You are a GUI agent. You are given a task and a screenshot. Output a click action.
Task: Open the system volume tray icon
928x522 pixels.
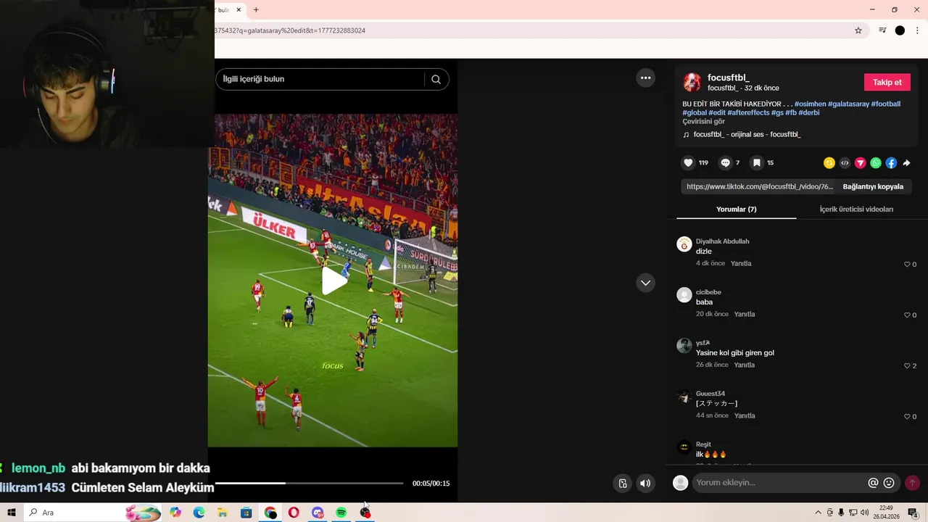pyautogui.click(x=864, y=513)
